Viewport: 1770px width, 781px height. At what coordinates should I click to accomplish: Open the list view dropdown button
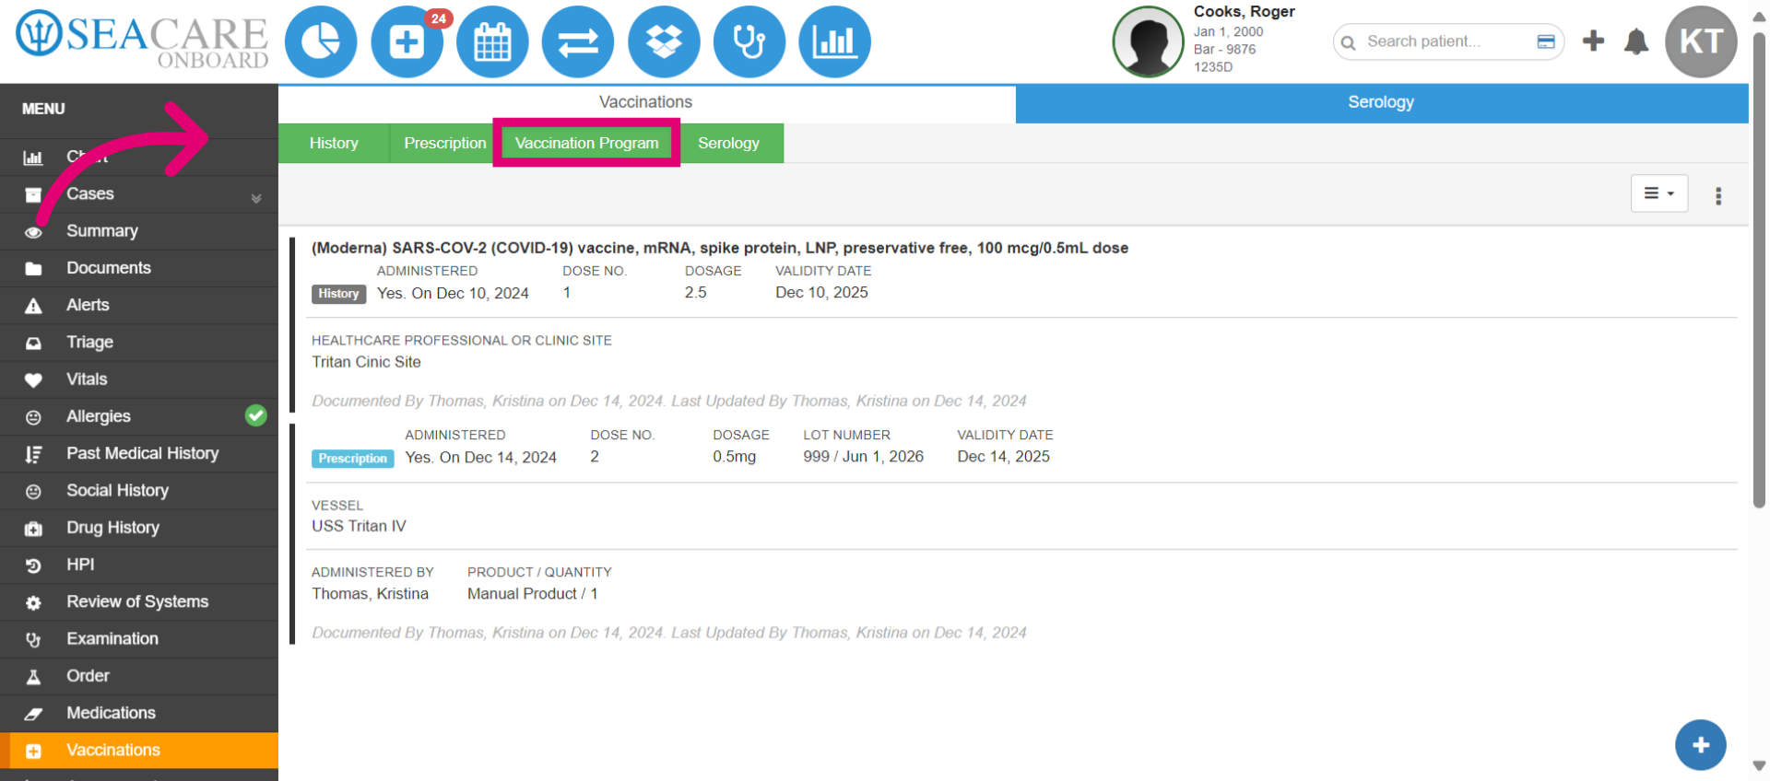(x=1659, y=193)
